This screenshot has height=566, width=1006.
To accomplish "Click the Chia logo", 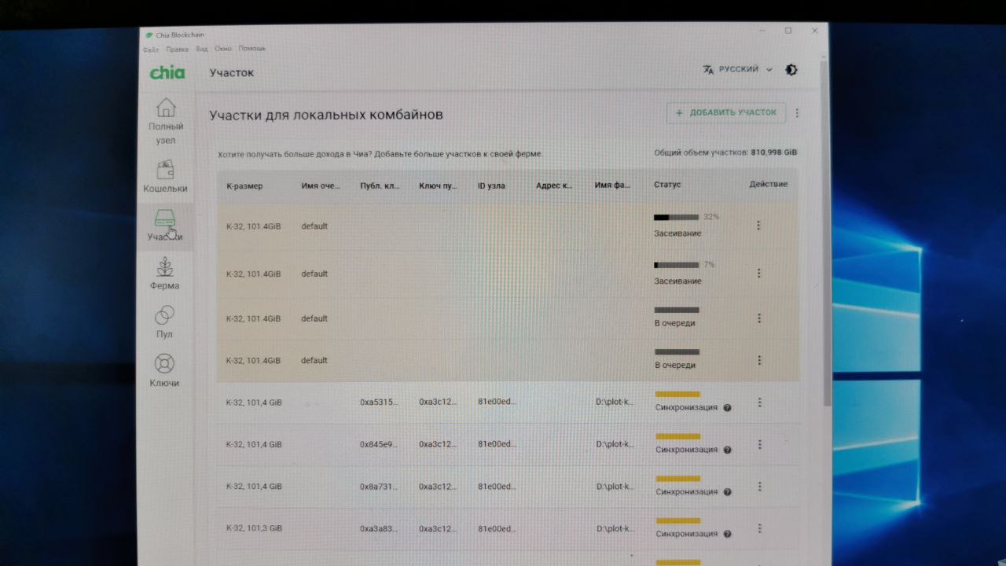I will point(167,72).
